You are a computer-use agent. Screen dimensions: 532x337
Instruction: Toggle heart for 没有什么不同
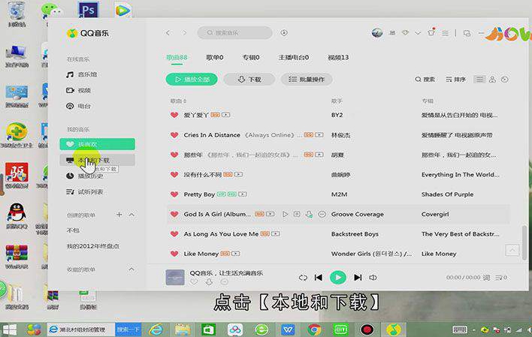[174, 175]
